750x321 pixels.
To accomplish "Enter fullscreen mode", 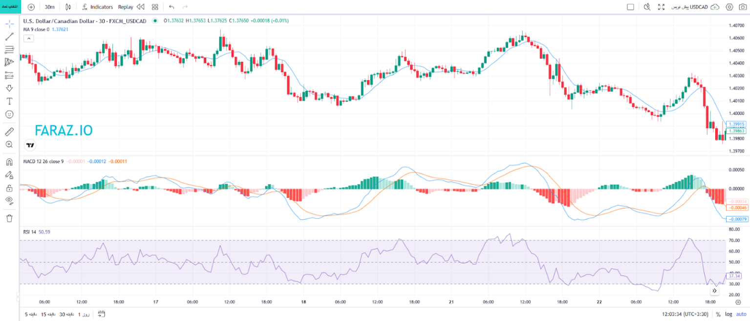I will coord(661,7).
